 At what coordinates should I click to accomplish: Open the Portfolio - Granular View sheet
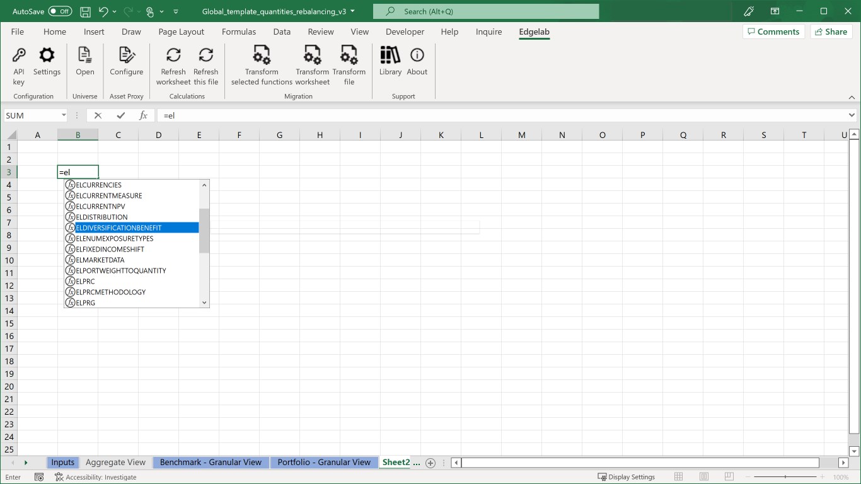tap(324, 463)
